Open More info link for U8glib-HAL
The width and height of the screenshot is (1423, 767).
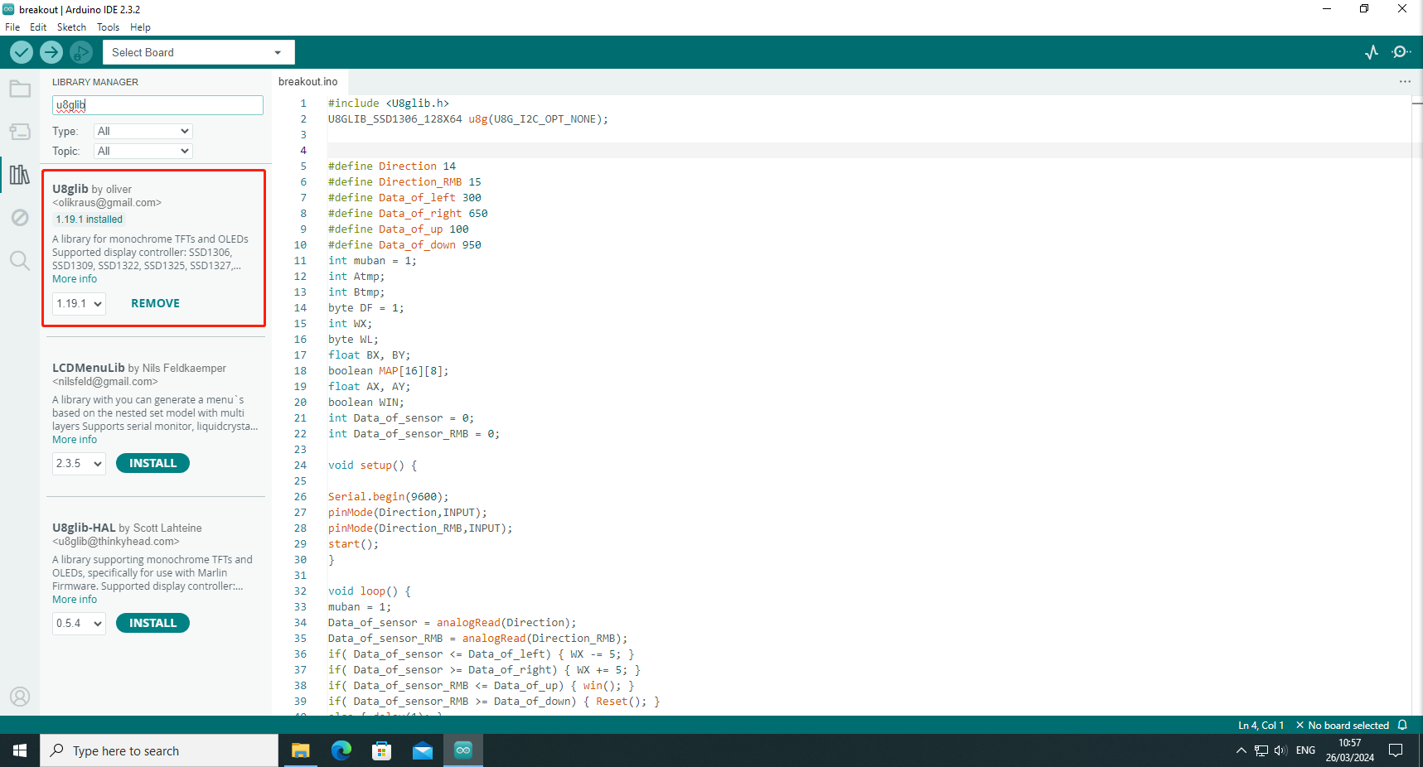pos(75,600)
